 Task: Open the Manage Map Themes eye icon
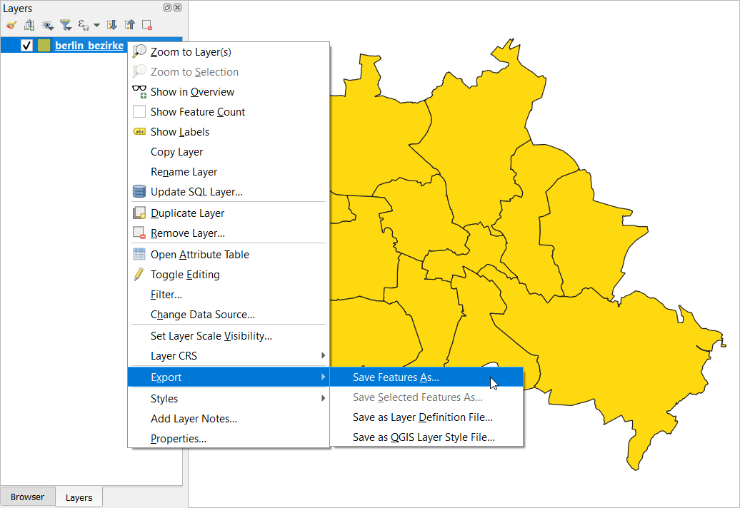48,25
